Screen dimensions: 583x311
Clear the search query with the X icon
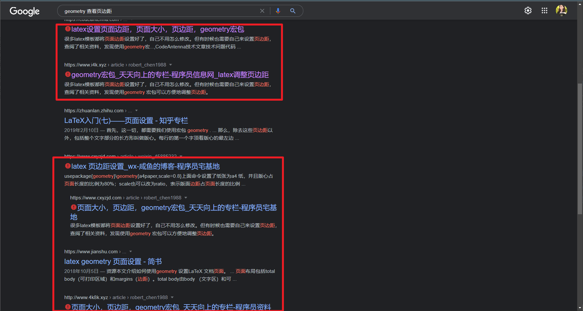pyautogui.click(x=262, y=11)
